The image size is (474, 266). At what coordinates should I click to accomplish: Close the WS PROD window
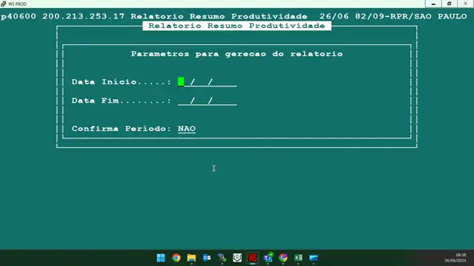pyautogui.click(x=465, y=4)
